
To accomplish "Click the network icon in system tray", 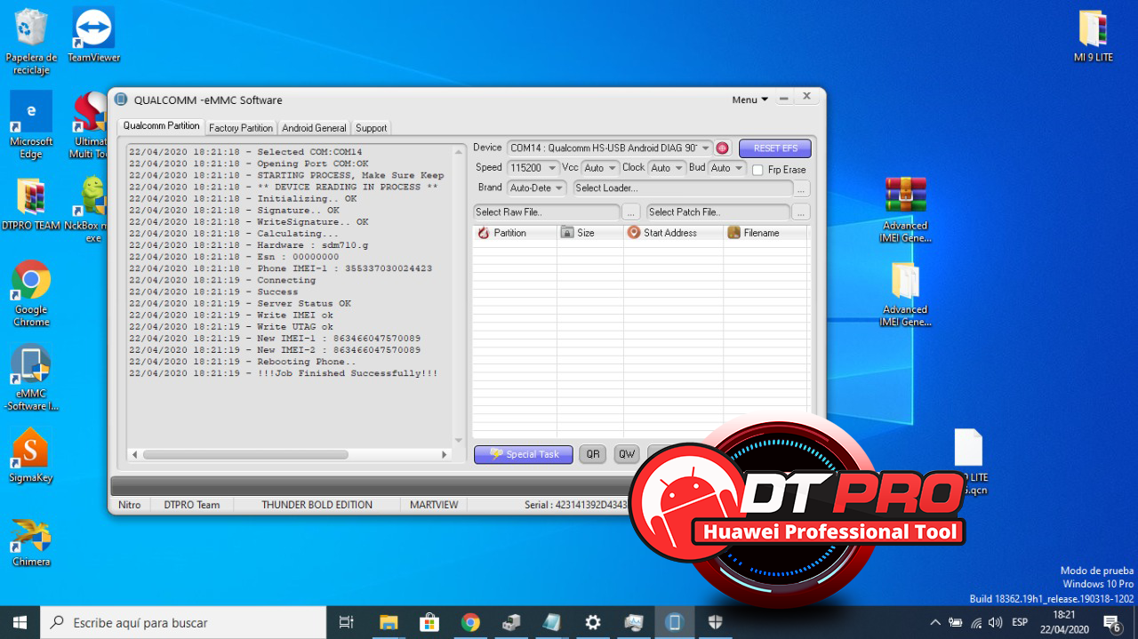I will 976,622.
